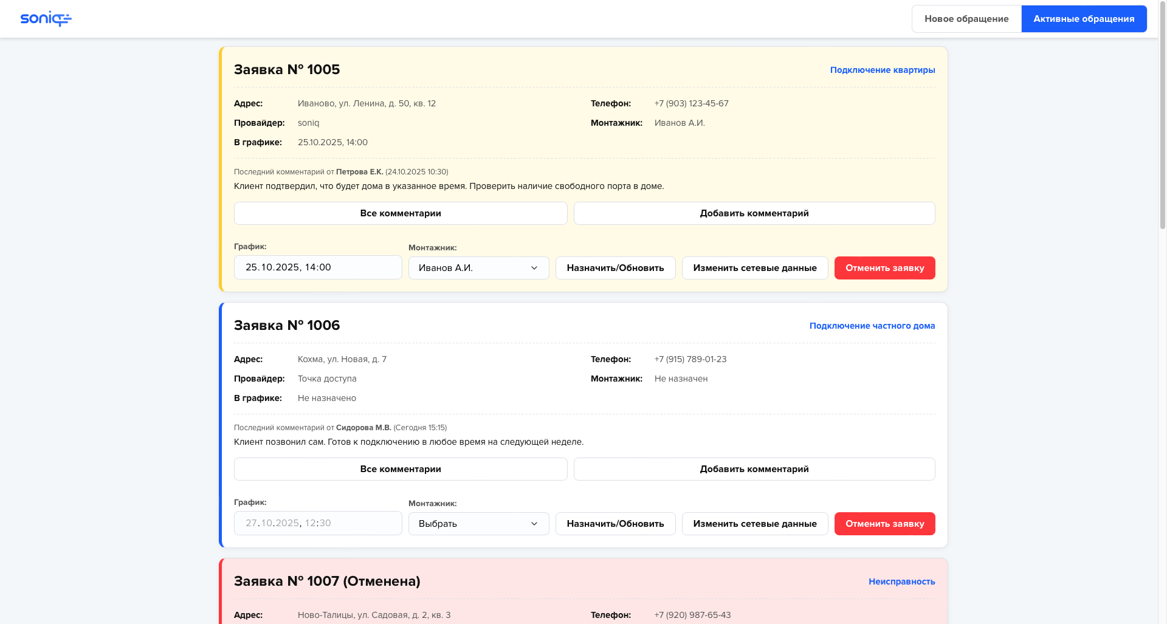Click Изменить сетевые данные for request 1005
Viewport: 1167px width, 624px height.
click(x=754, y=268)
